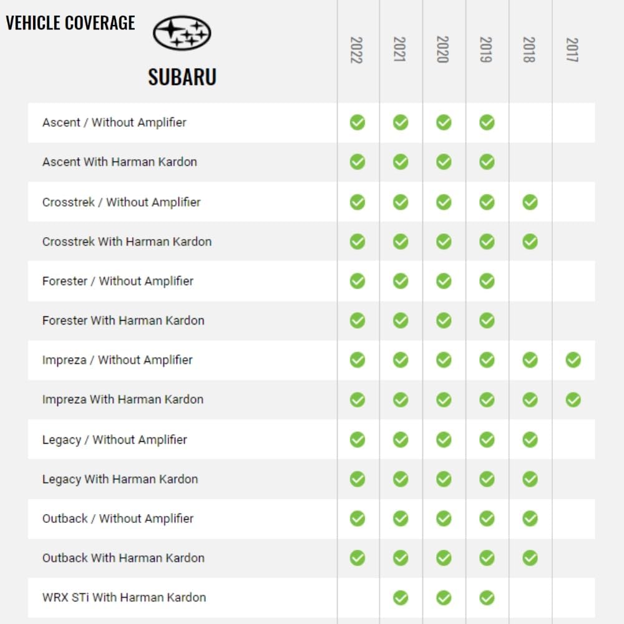
Task: Click the 2017 checkmark for Impreza With Harman Kardon
Action: (x=573, y=399)
